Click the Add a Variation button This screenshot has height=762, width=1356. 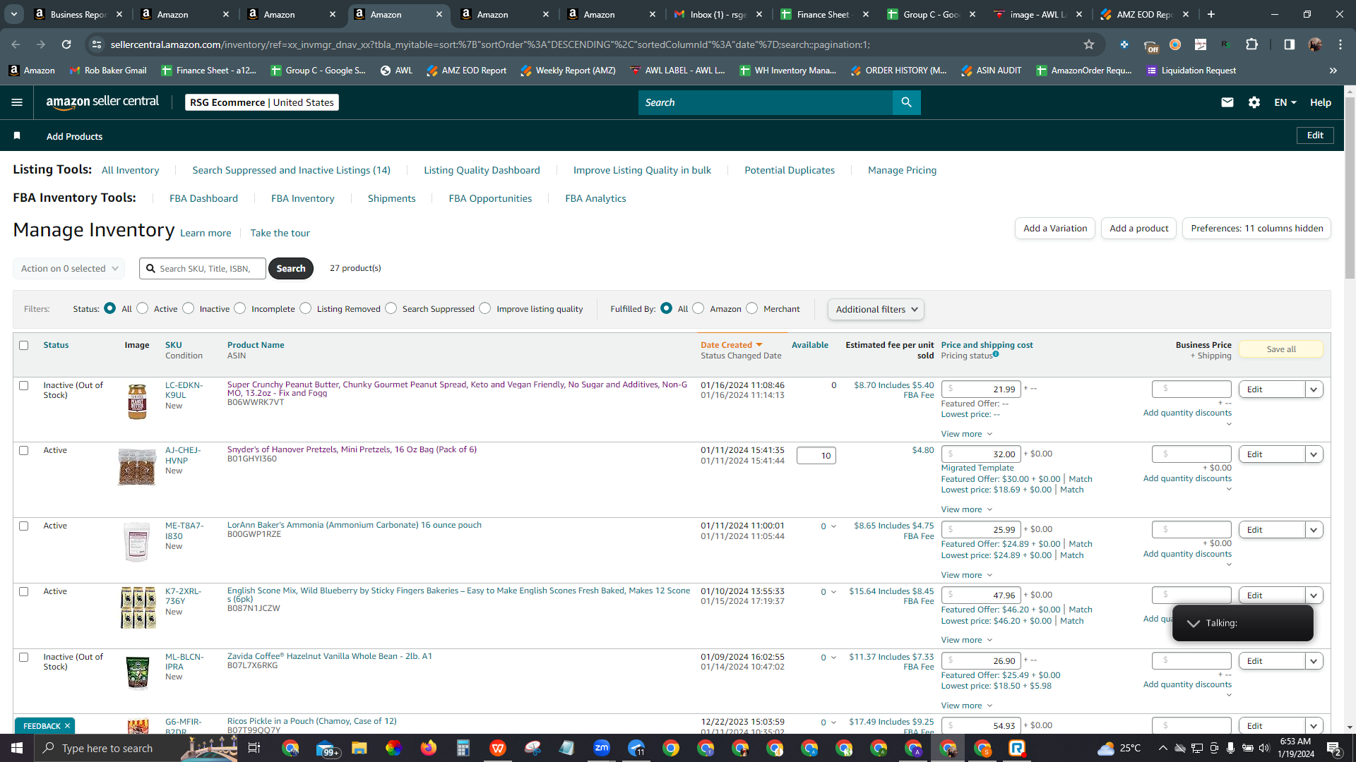(1055, 228)
